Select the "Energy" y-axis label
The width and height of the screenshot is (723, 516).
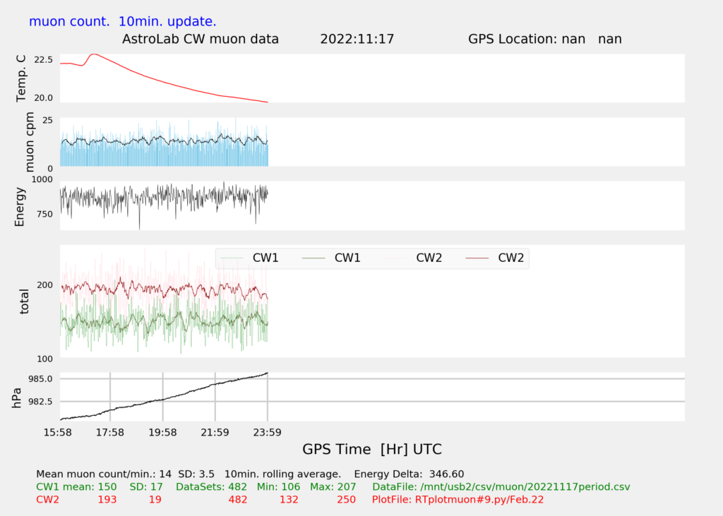20,206
